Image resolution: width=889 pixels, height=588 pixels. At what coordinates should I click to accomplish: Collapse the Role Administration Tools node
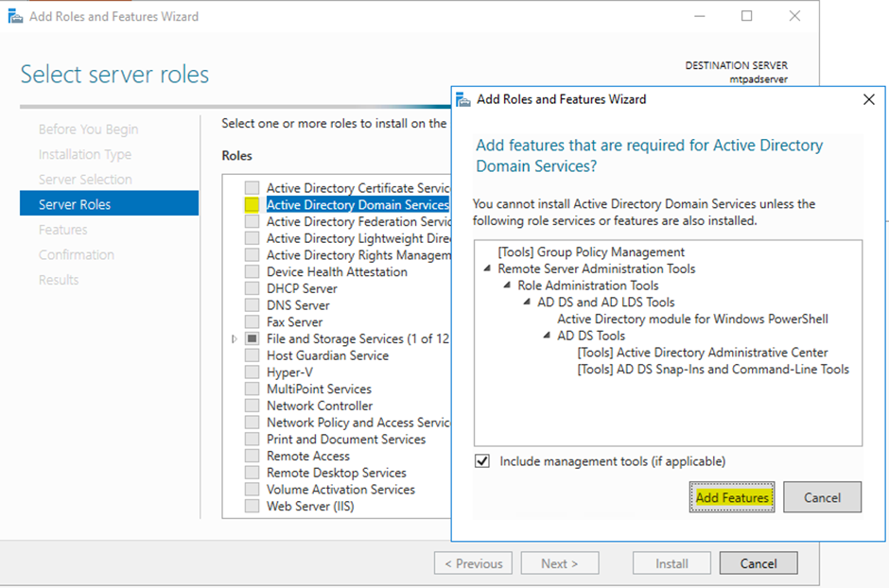[x=507, y=285]
